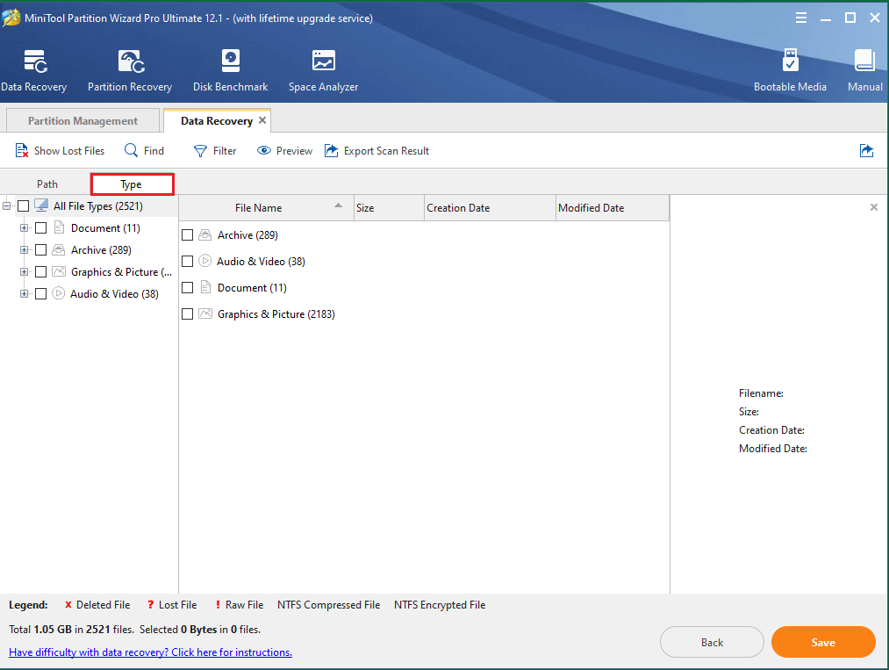
Task: Select the Type view tab
Action: (132, 184)
